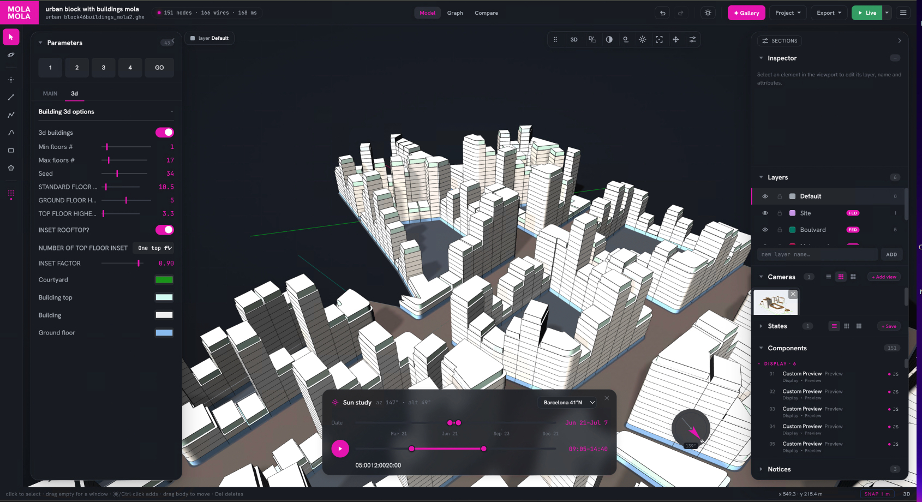The image size is (922, 502).
Task: Switch viewport to 3D mode button
Action: click(574, 39)
